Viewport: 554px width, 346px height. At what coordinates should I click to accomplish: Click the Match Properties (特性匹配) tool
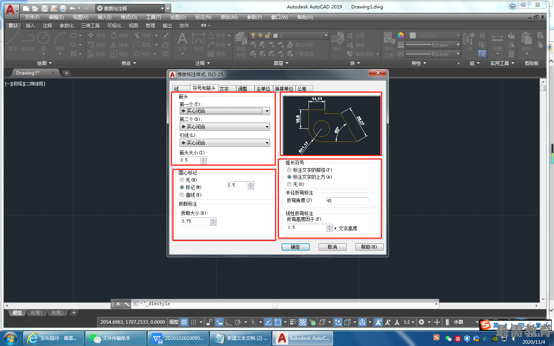(x=389, y=44)
